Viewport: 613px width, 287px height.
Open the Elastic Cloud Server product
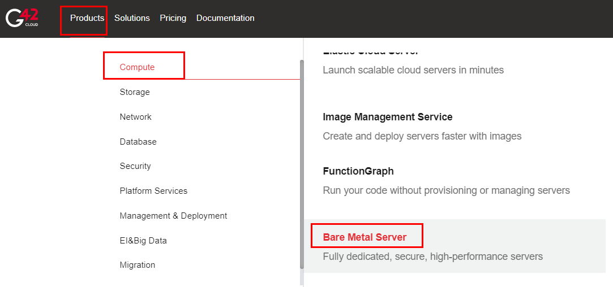pyautogui.click(x=370, y=52)
